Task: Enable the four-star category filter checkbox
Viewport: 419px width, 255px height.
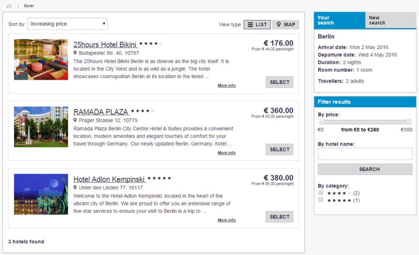Action: [321, 192]
